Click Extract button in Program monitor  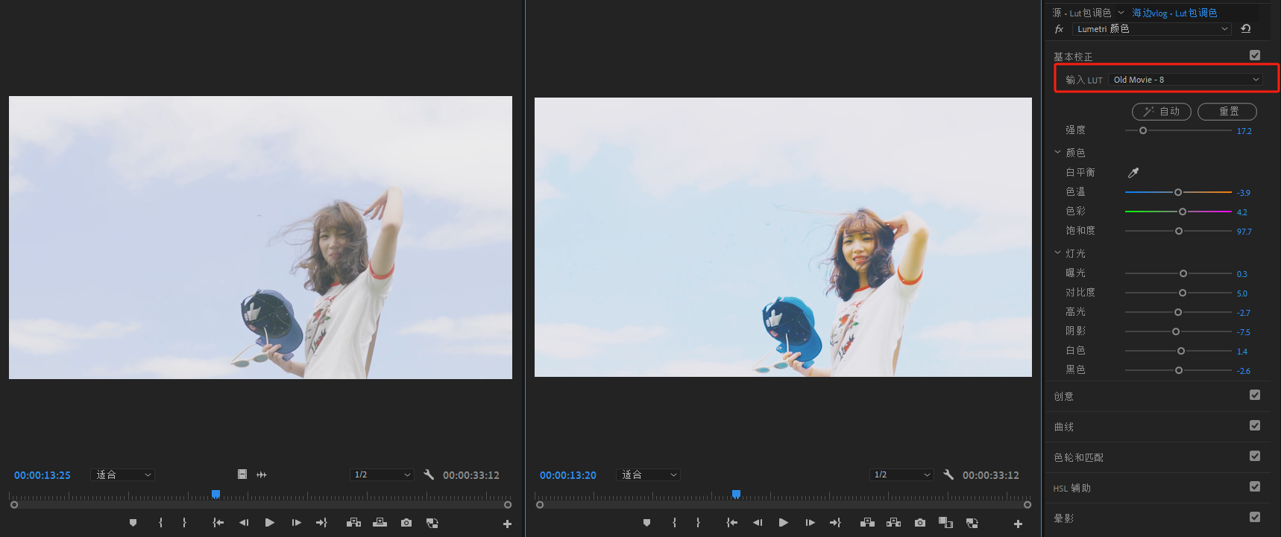pyautogui.click(x=893, y=523)
